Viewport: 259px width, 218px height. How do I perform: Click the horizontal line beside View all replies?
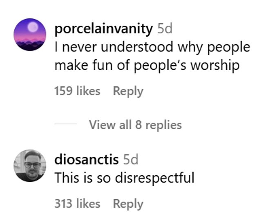[x=66, y=124]
